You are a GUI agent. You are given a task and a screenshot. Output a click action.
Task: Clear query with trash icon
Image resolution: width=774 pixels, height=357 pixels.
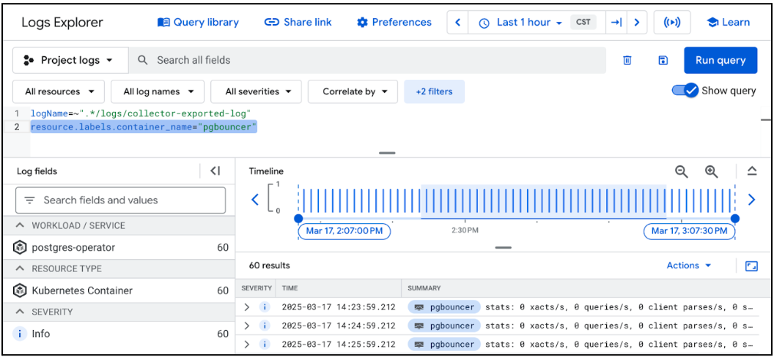pyautogui.click(x=627, y=61)
